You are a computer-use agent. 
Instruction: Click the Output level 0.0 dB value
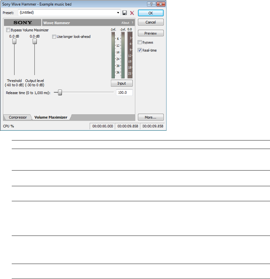click(35, 36)
